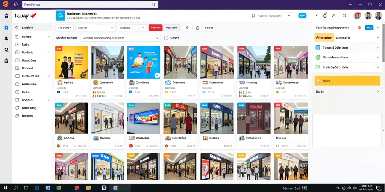
Task: Select the yellow highlighted tab in the right panel
Action: click(x=324, y=38)
